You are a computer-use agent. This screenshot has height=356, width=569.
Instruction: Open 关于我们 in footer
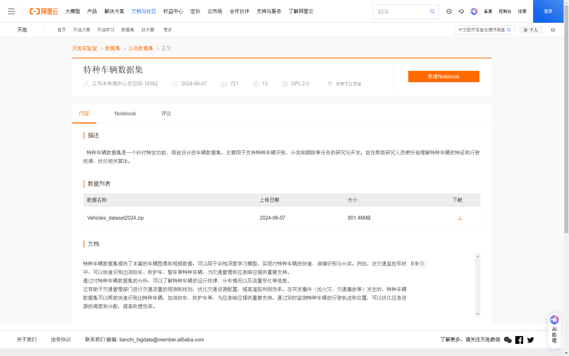tap(27, 340)
